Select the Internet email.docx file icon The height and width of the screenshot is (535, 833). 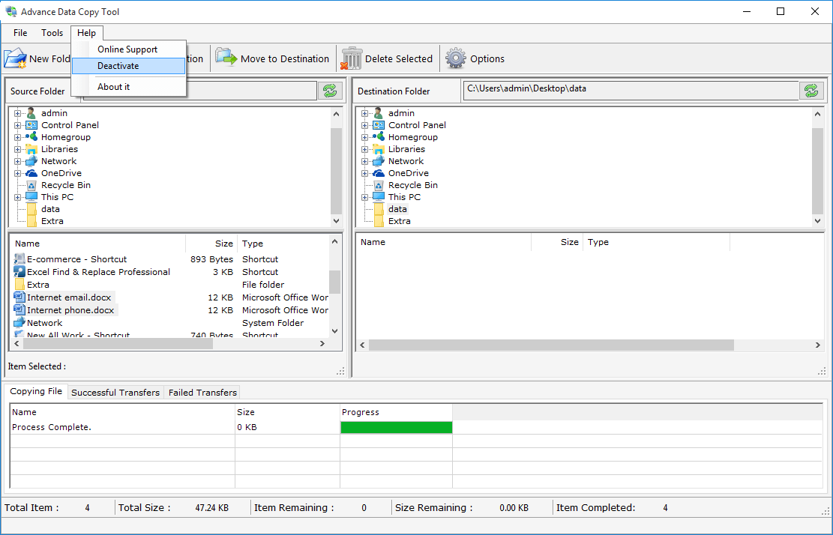coord(19,297)
